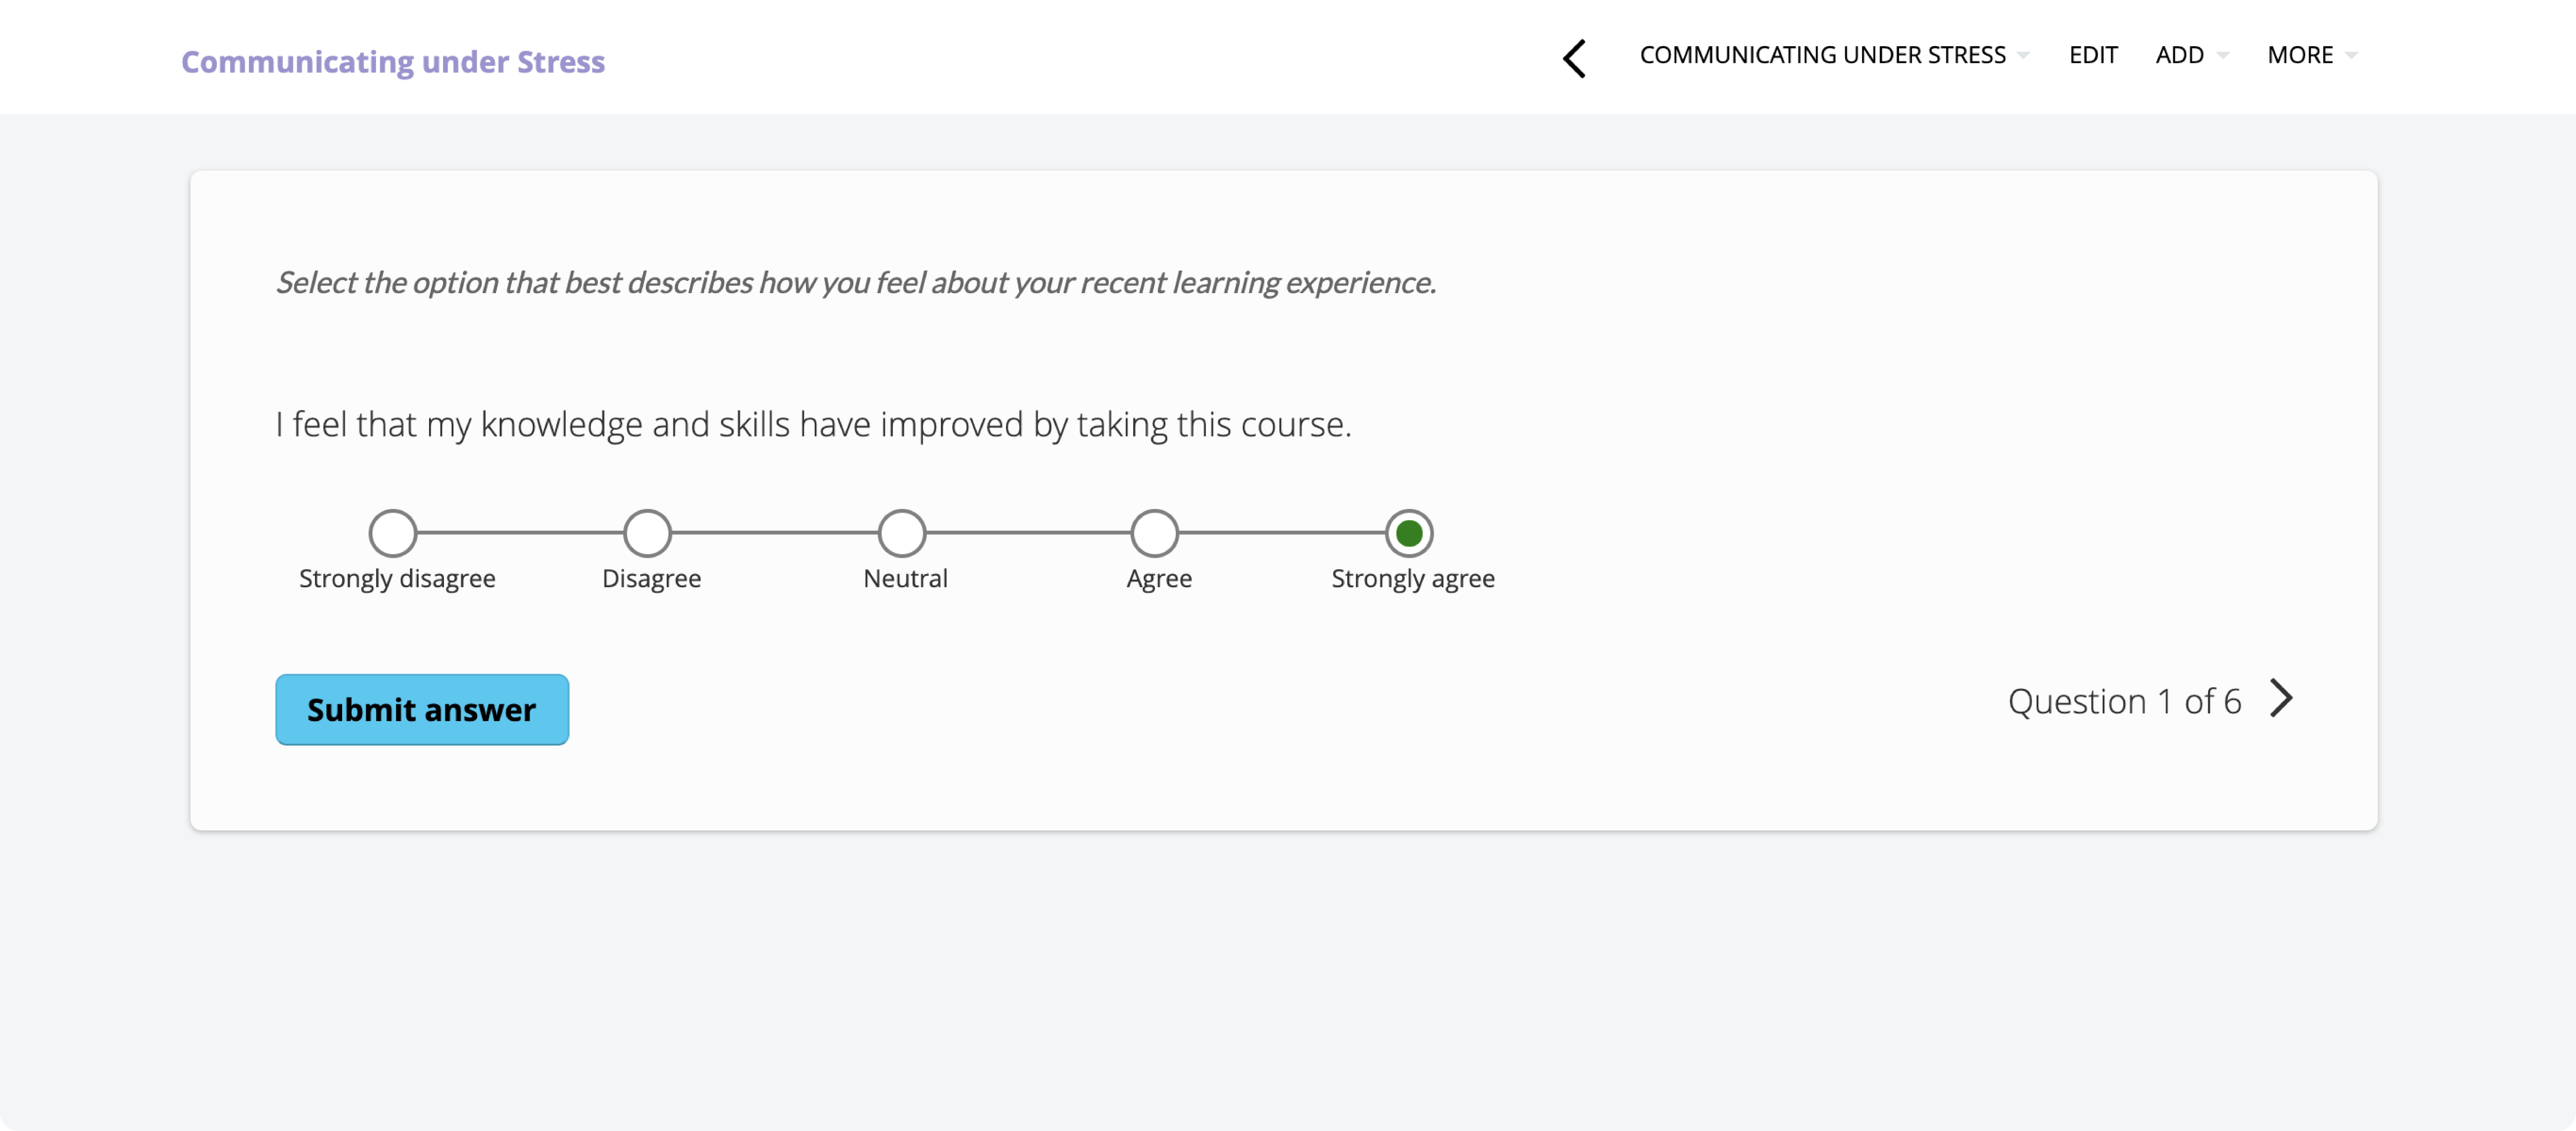Open the EDIT menu item

tap(2093, 55)
